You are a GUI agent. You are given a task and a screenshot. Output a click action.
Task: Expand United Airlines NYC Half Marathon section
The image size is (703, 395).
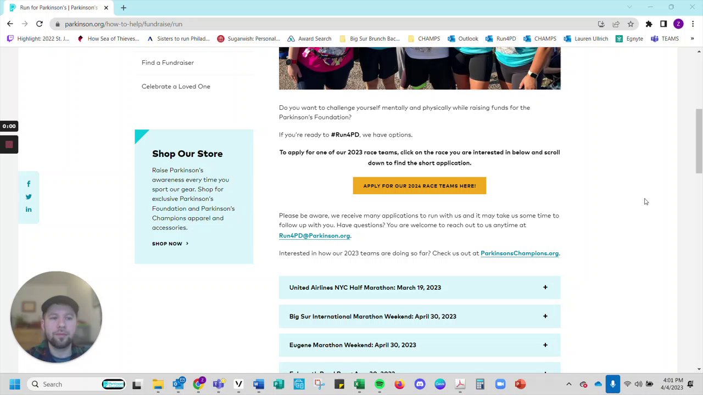[420, 287]
